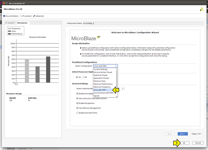Viewport: 208px width, 150px height.
Task: Confirm with the OK button
Action: click(184, 143)
